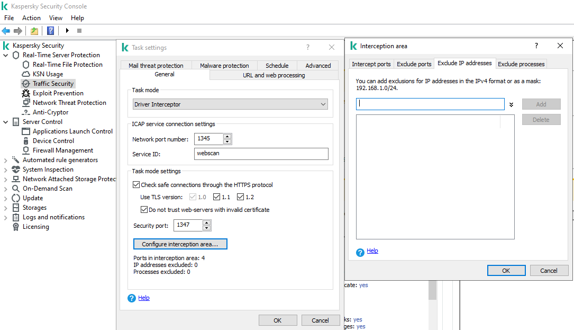Click the Update circular arrows icon
Image resolution: width=574 pixels, height=330 pixels.
click(x=16, y=198)
